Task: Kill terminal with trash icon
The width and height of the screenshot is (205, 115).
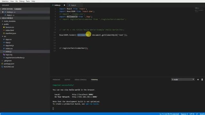Action: 202,80
